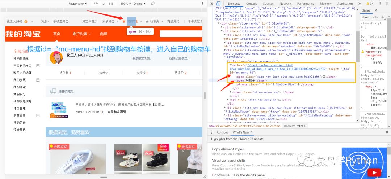Open the 淘宝网首页 link
Image resolution: width=391 pixels, height=179 pixels.
point(90,21)
